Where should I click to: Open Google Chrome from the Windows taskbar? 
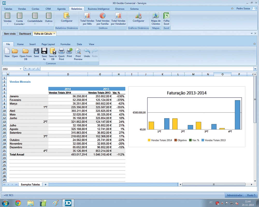(18, 203)
